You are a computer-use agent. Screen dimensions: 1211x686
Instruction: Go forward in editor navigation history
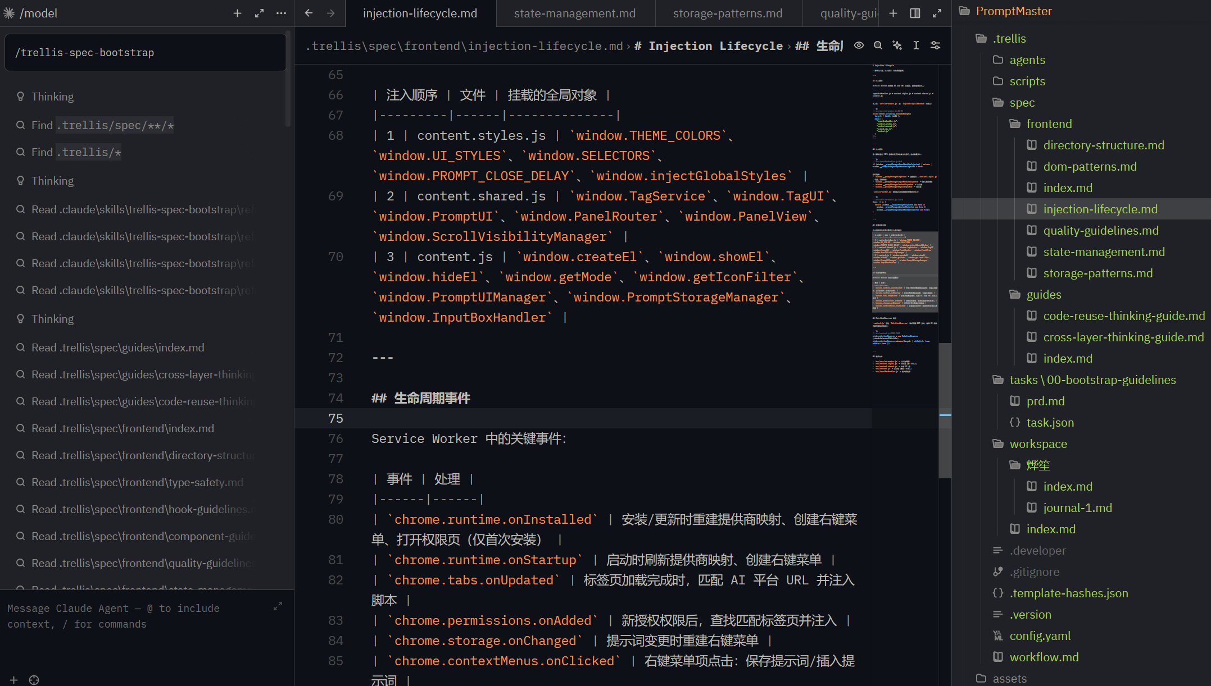[x=330, y=13]
